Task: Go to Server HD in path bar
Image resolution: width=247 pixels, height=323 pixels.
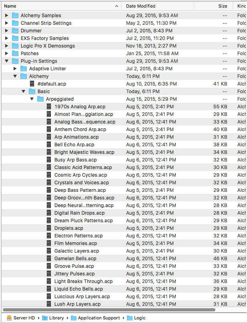Action: (24, 318)
